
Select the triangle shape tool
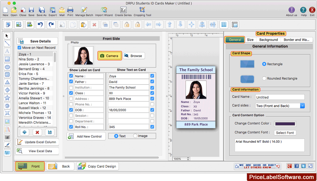coord(7,82)
